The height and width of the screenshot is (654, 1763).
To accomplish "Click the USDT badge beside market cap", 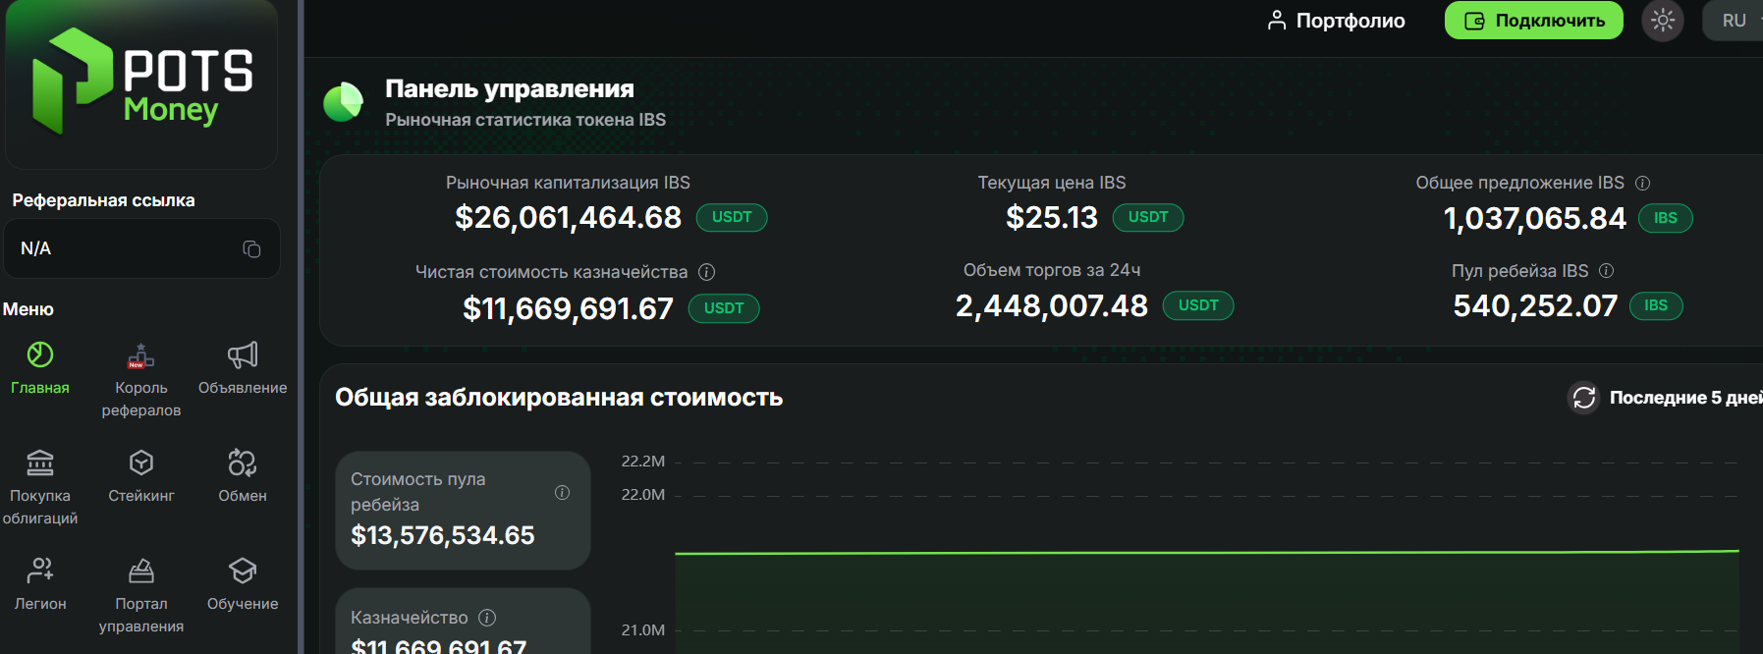I will pos(732,217).
